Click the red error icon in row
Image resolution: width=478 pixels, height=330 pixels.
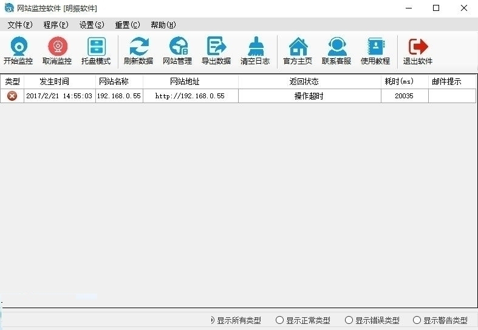12,96
